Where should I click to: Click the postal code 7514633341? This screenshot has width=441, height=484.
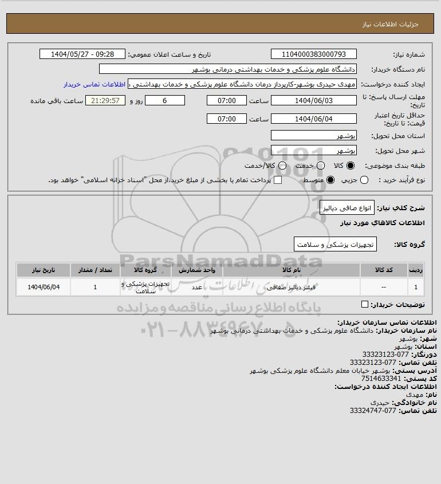[x=381, y=379]
